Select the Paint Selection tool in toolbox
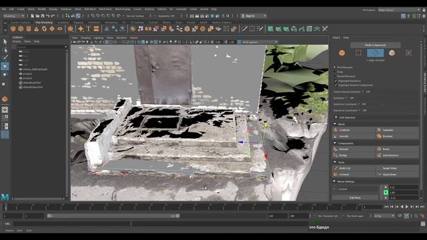The image size is (427, 240). 5,57
